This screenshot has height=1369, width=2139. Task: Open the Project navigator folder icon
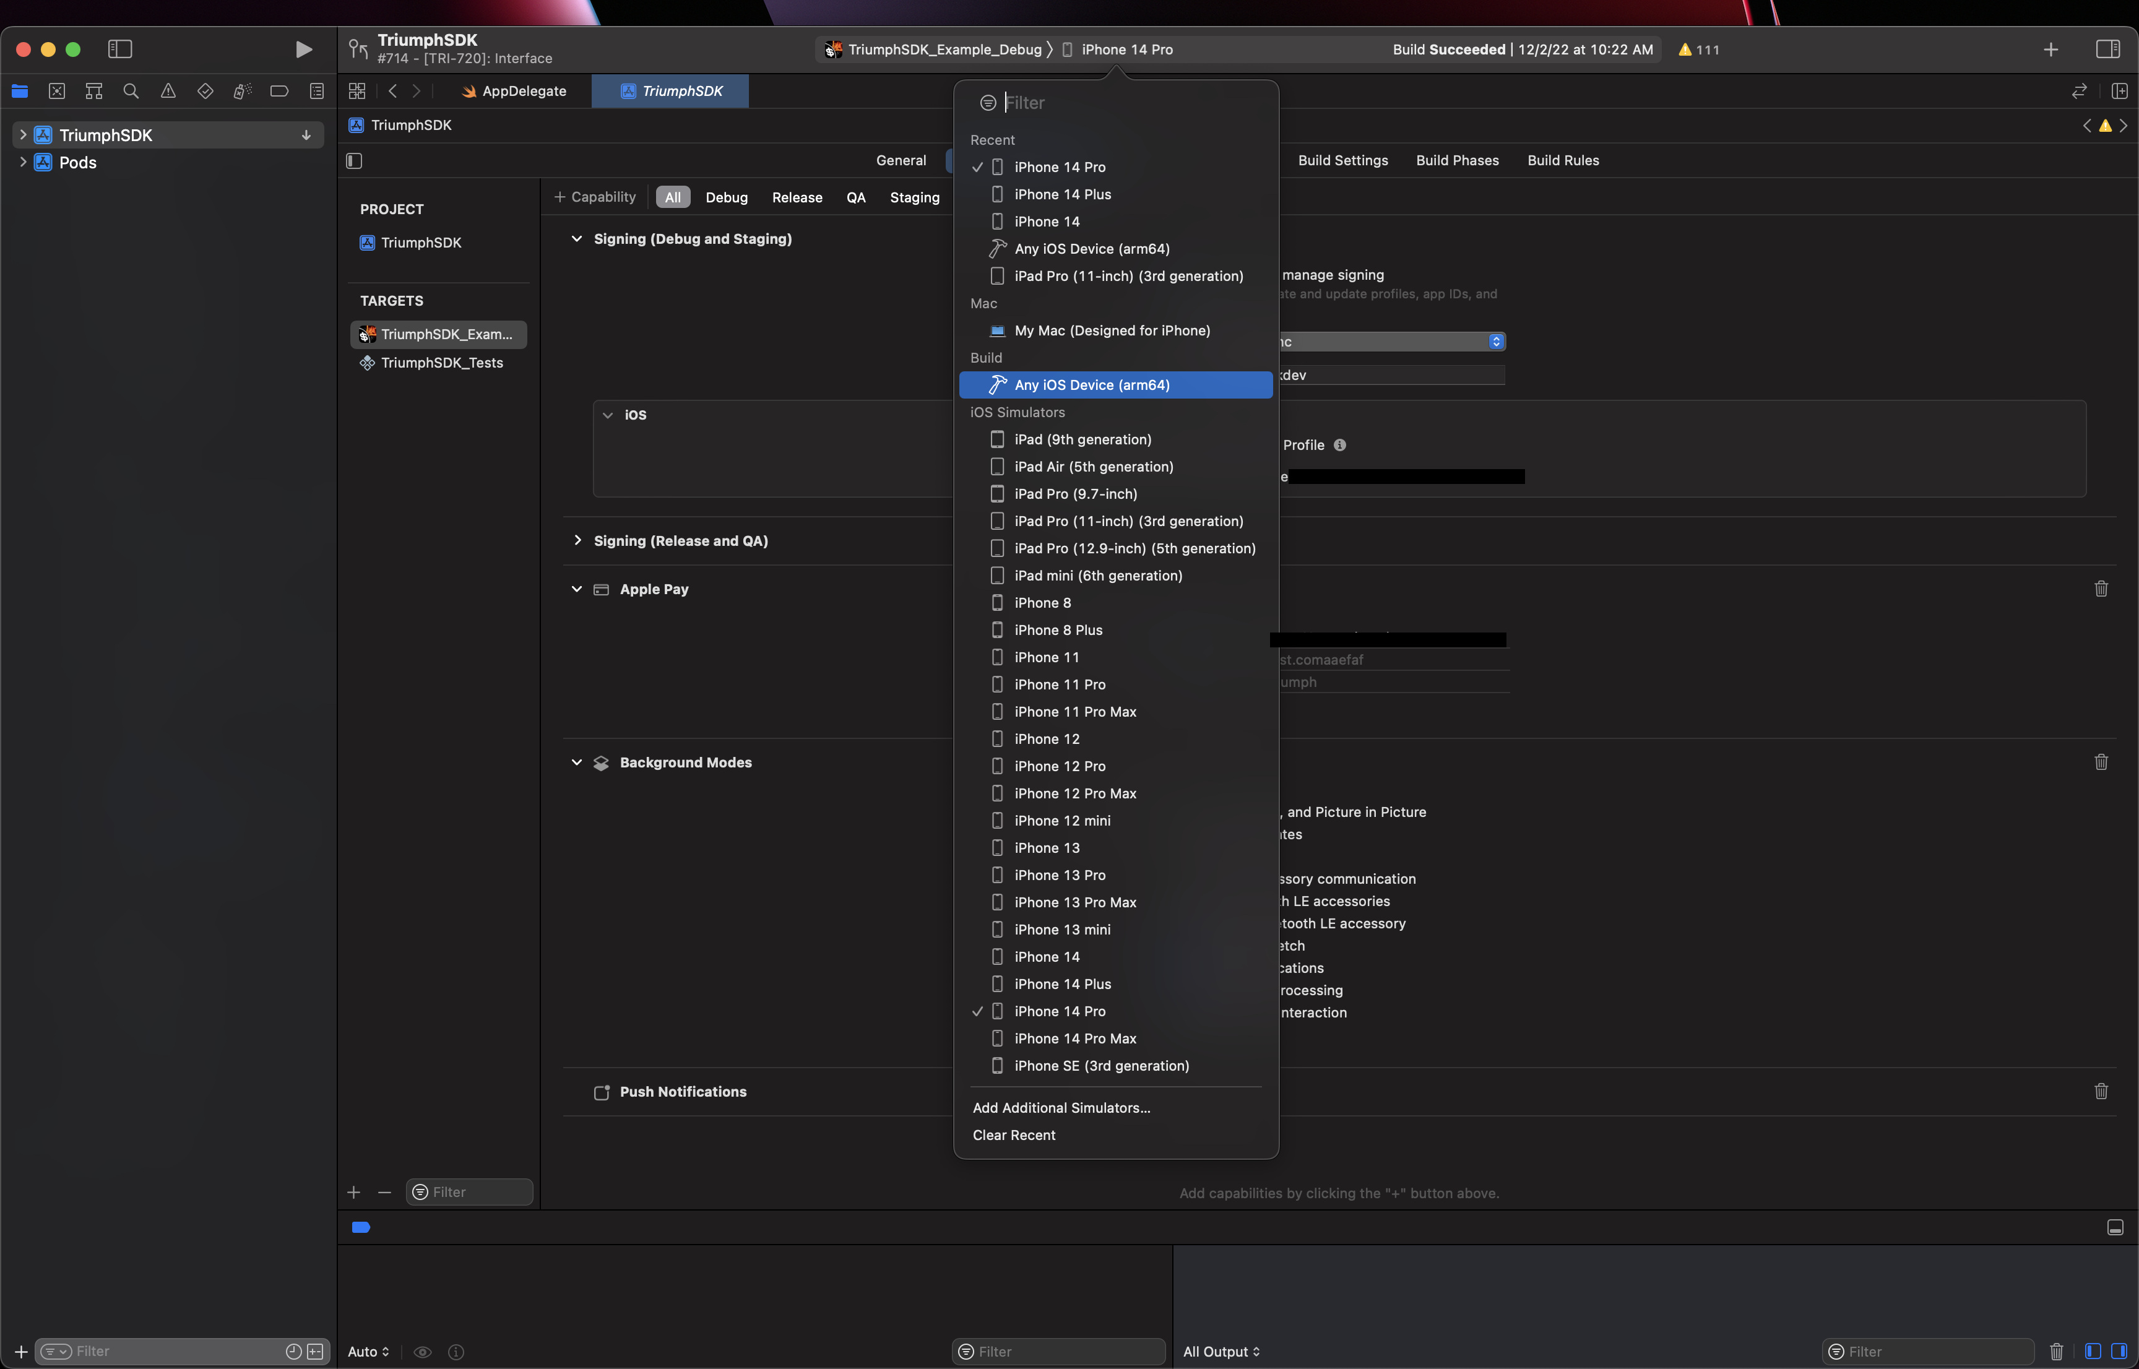point(20,91)
